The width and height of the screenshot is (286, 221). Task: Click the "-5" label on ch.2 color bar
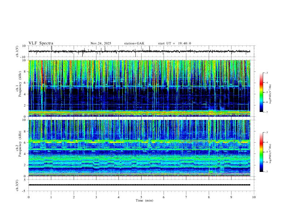point(266,152)
